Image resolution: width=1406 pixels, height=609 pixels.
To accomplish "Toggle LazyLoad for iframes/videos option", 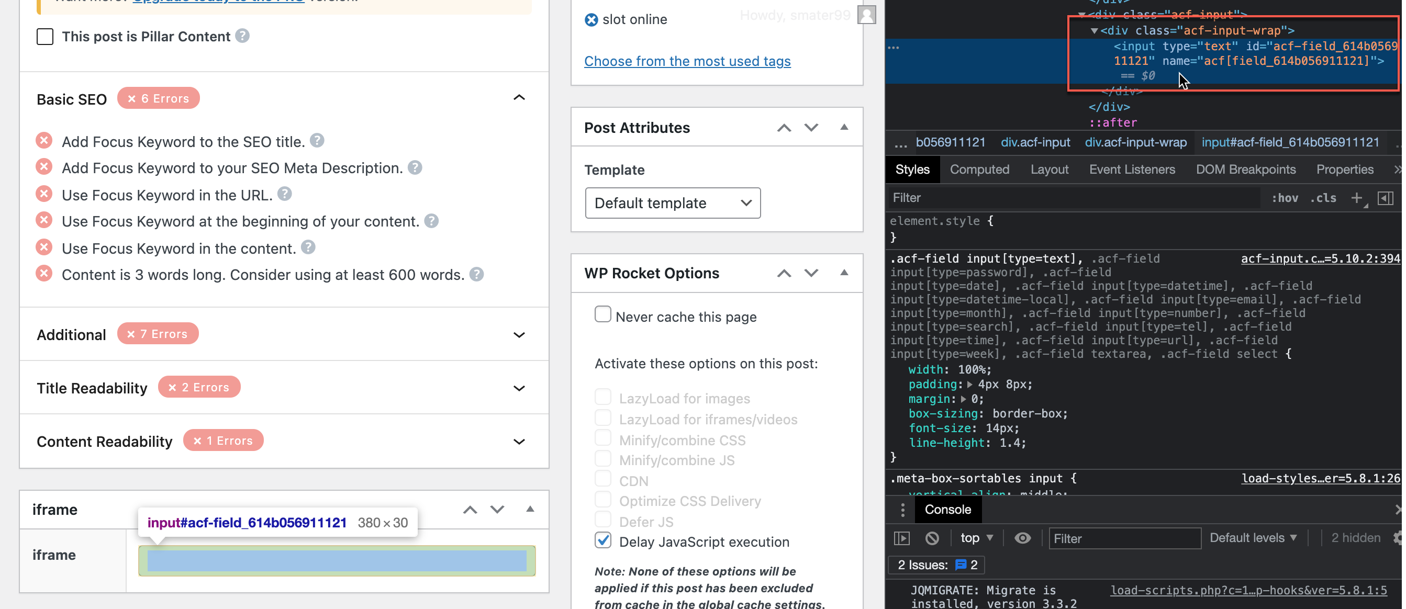I will tap(602, 418).
